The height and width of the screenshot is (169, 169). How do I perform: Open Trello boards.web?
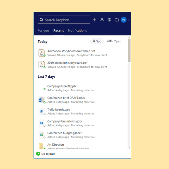[59, 110]
